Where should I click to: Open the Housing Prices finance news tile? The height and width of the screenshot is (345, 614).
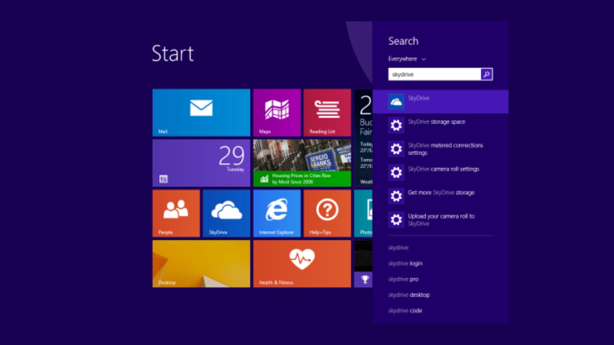point(302,163)
